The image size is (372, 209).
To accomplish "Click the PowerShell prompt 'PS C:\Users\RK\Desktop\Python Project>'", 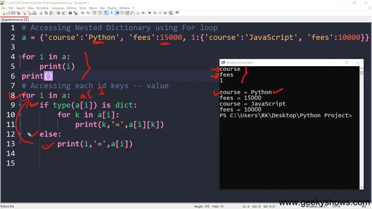I will pyautogui.click(x=285, y=116).
